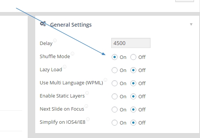The height and width of the screenshot is (138, 200).
Task: Enable Use Multi Language (WPML) On
Action: (114, 83)
